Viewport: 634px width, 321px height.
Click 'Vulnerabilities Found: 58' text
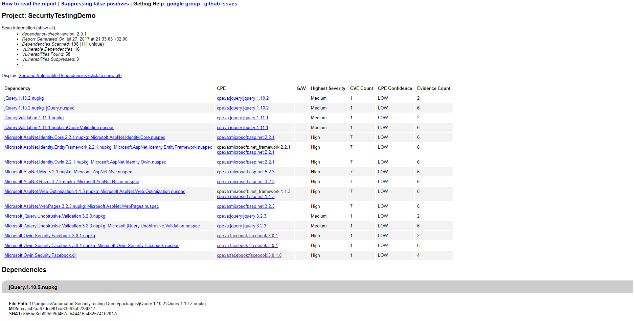[x=46, y=54]
